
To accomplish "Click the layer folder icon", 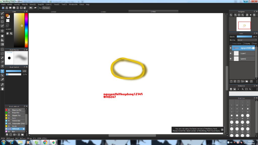I will click(x=247, y=81).
